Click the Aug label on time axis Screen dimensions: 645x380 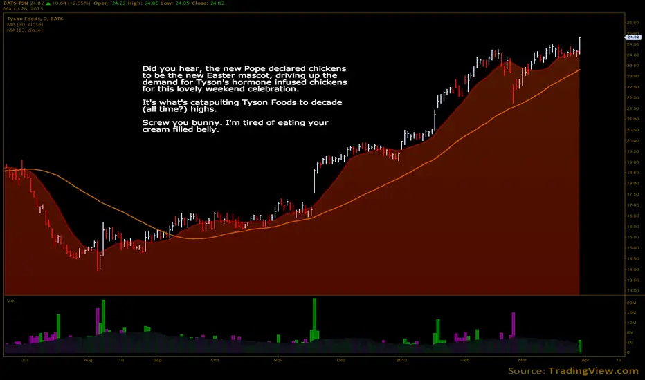88,360
